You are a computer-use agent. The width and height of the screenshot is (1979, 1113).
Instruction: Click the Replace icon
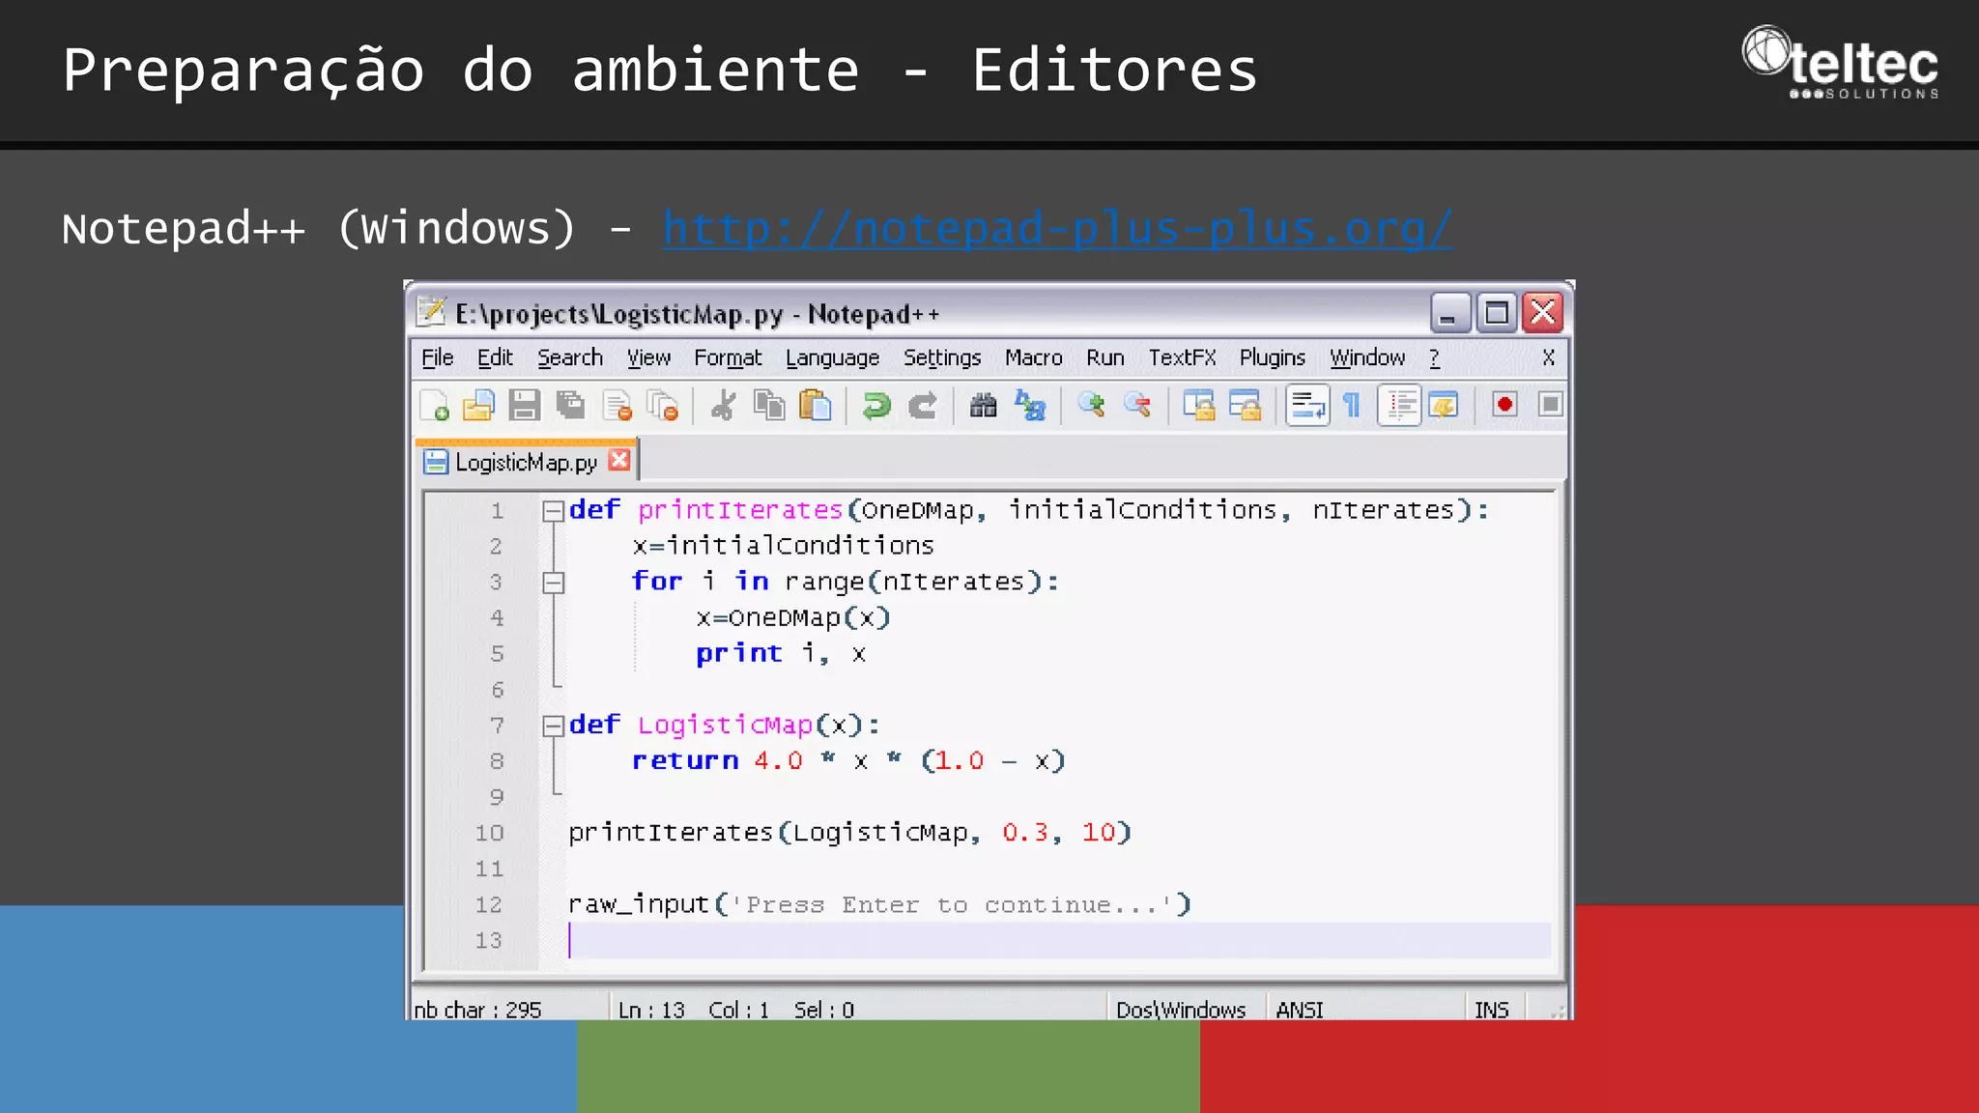point(1030,406)
